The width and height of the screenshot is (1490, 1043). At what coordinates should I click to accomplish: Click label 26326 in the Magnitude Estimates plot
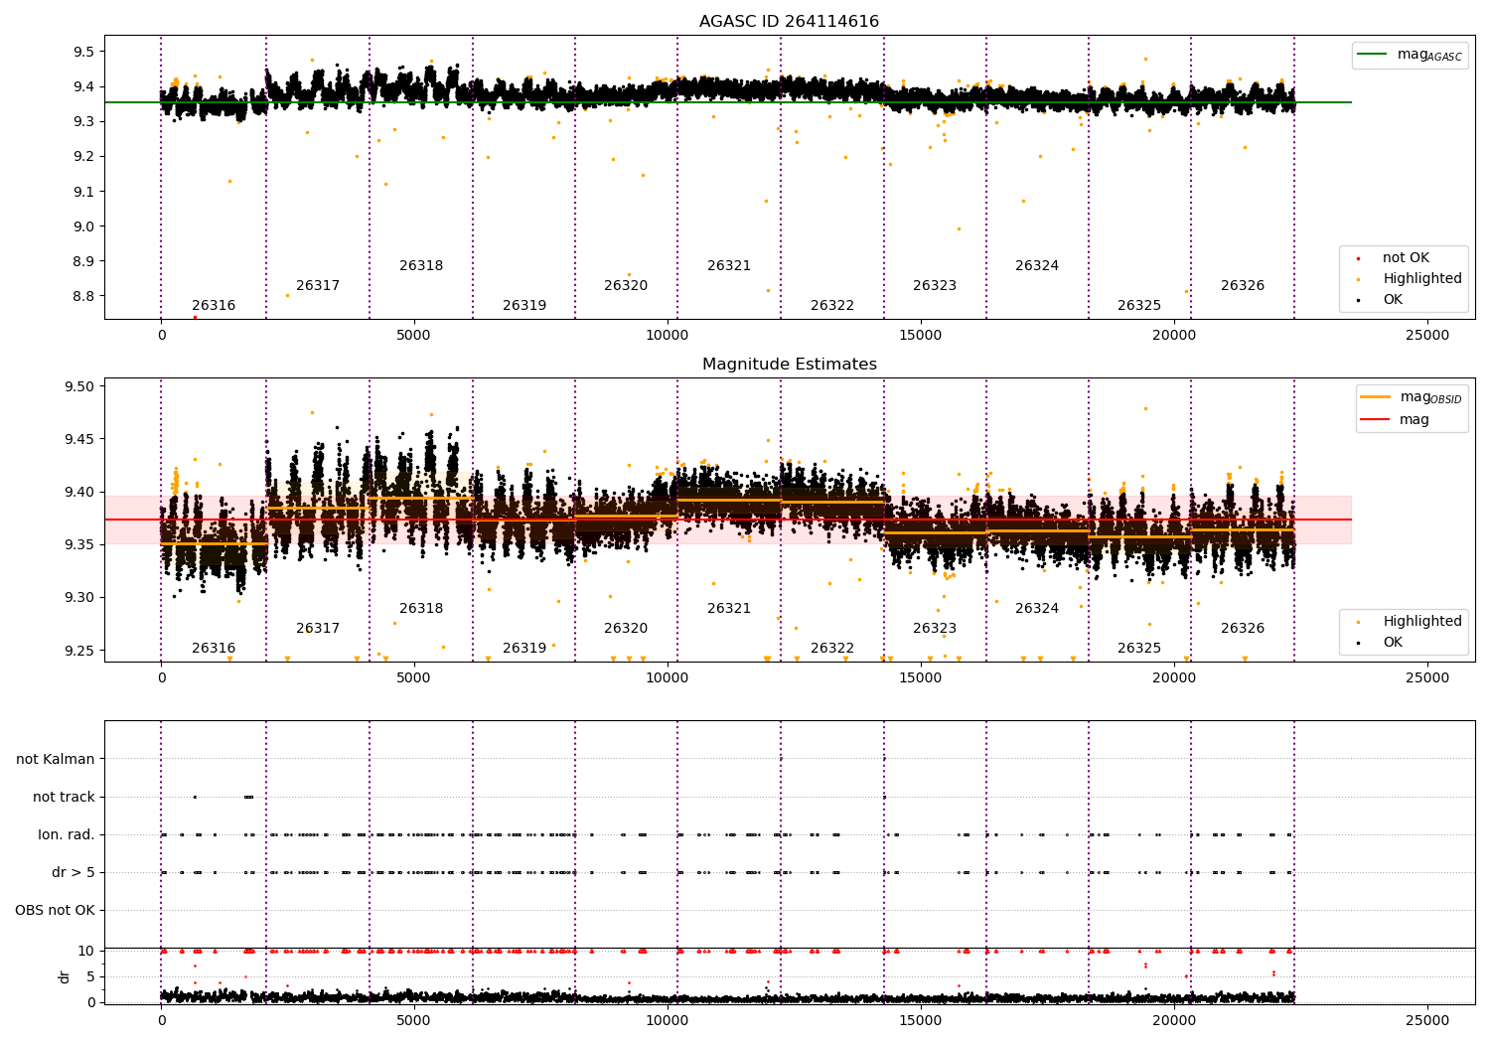[1243, 629]
